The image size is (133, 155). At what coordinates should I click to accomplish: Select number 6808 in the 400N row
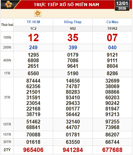[33, 60]
